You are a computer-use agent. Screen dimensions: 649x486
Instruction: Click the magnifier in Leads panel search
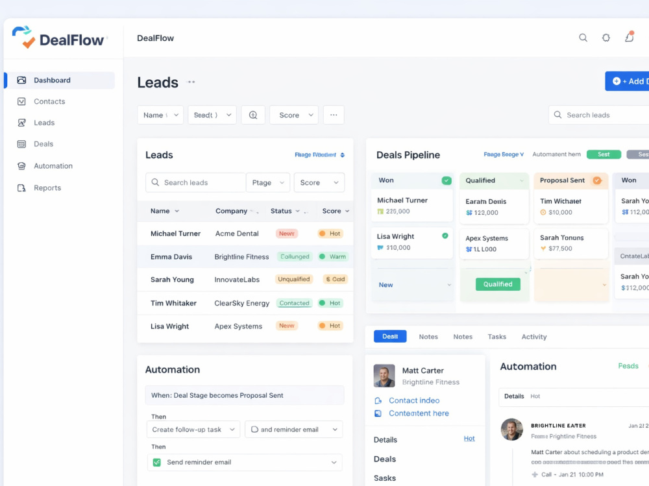[x=155, y=182]
